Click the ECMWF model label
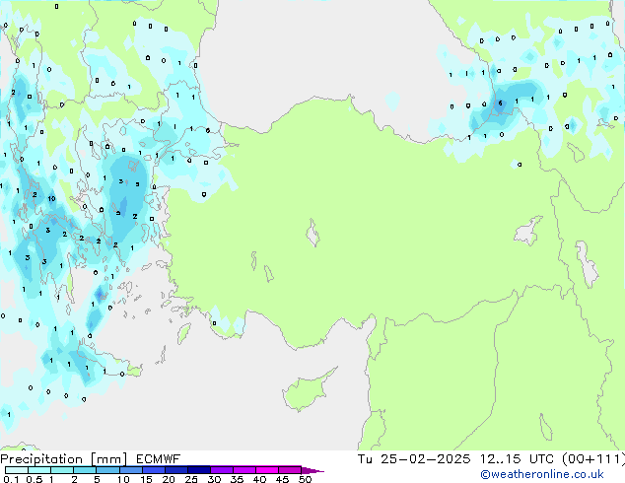The width and height of the screenshot is (625, 483). 159,459
